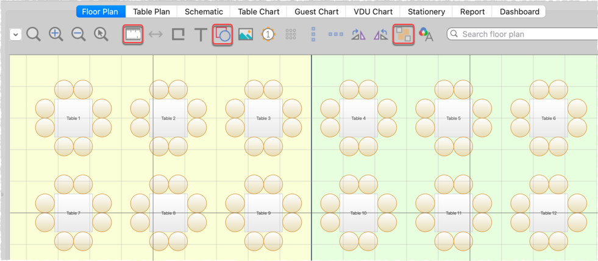Viewport: 598px width, 261px height.
Task: Select Table 5 on the floor plan
Action: click(x=453, y=119)
